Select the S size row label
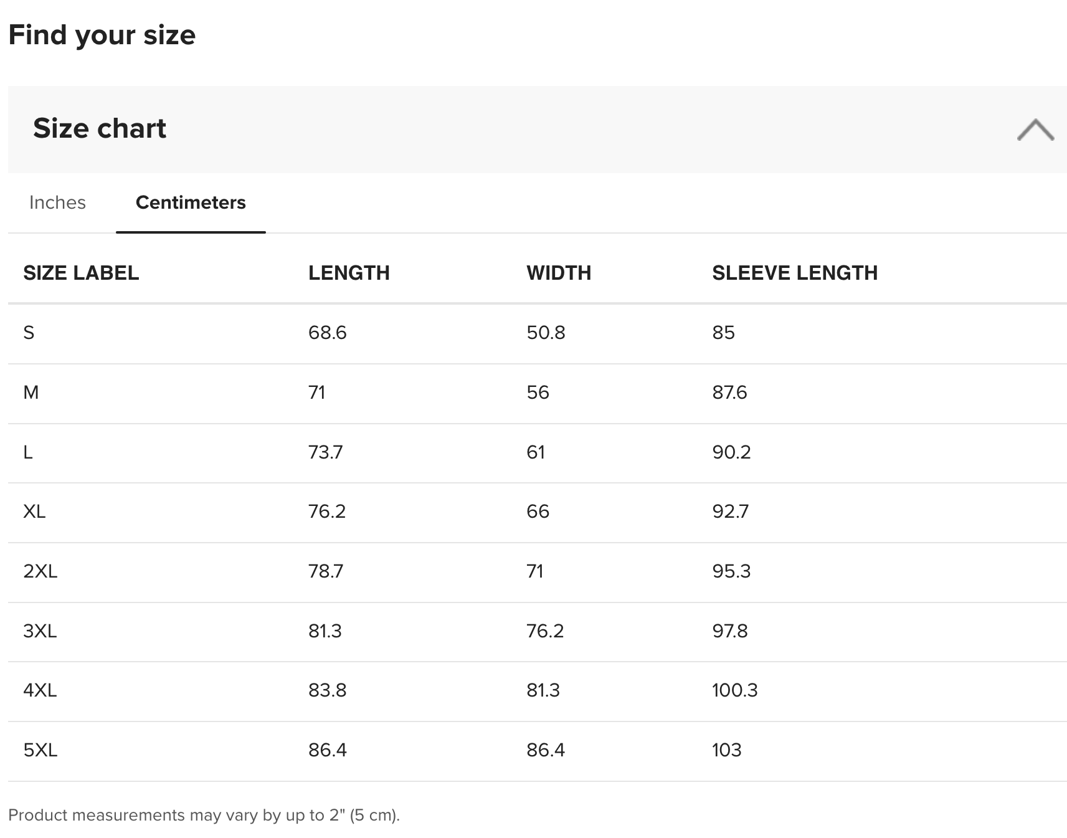 point(29,333)
